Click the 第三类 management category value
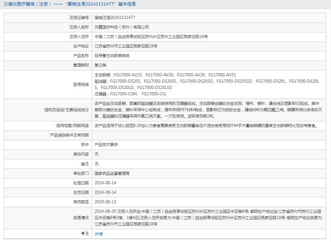Screen dimensions: 331x242 click(x=100, y=65)
